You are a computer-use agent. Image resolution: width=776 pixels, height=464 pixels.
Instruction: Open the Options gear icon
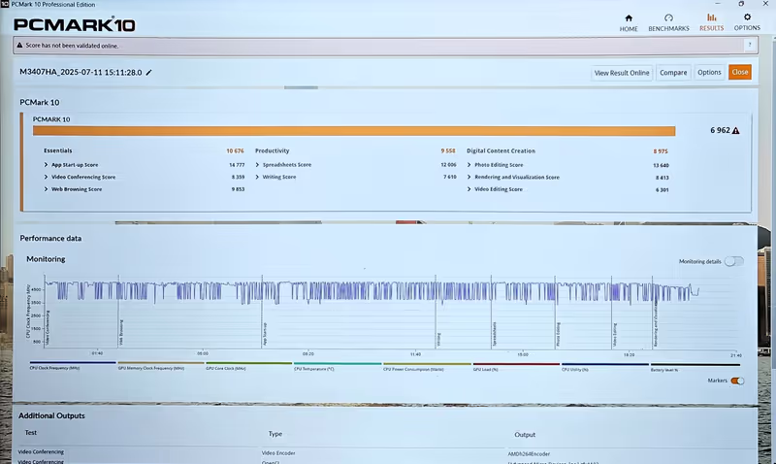(x=747, y=17)
